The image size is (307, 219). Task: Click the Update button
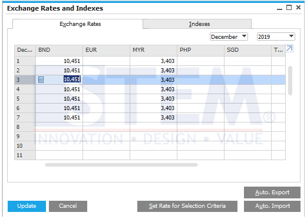pyautogui.click(x=27, y=206)
